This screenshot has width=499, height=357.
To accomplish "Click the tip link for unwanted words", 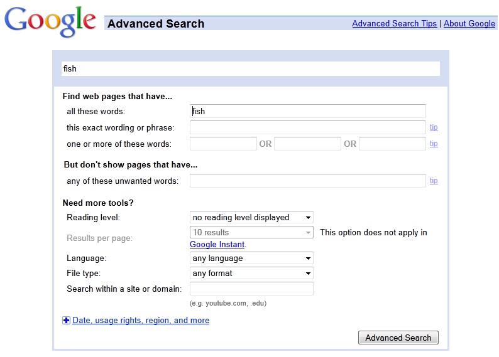I will (x=434, y=181).
